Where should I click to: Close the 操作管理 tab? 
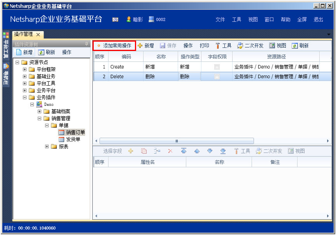point(38,35)
